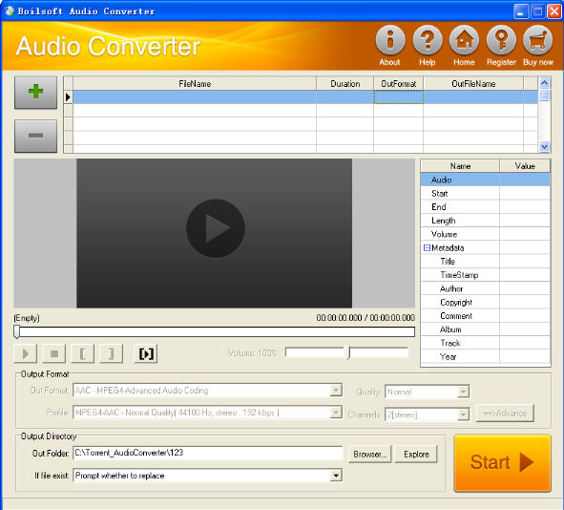Select the Title metadata row
564x510 pixels.
tap(485, 262)
